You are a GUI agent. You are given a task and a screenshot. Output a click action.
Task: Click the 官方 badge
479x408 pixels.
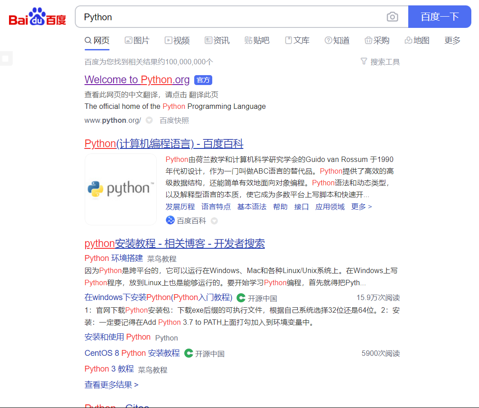point(203,80)
